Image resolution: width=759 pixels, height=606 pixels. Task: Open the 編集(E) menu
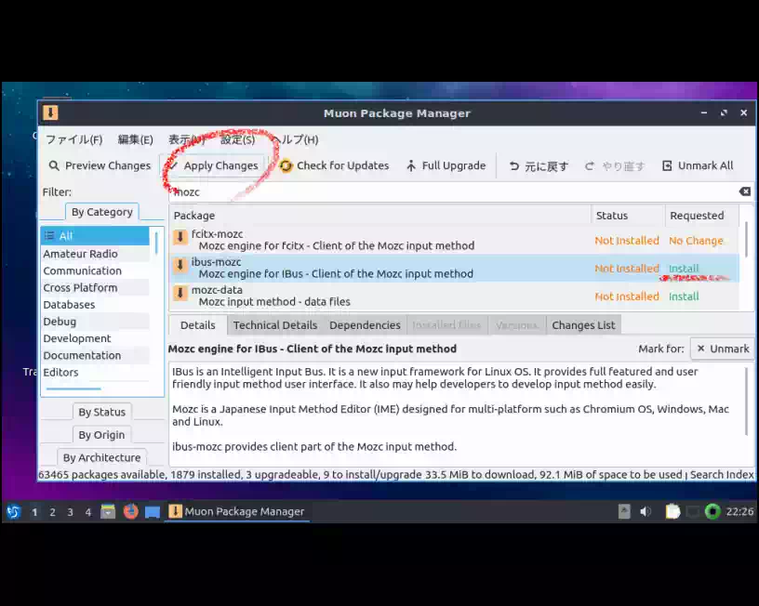point(136,139)
